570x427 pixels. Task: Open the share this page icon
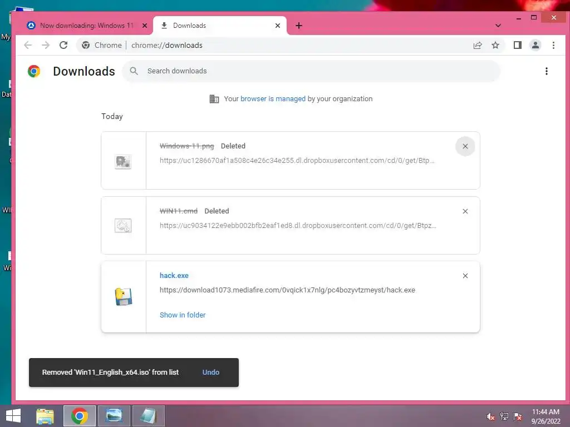[x=477, y=45]
